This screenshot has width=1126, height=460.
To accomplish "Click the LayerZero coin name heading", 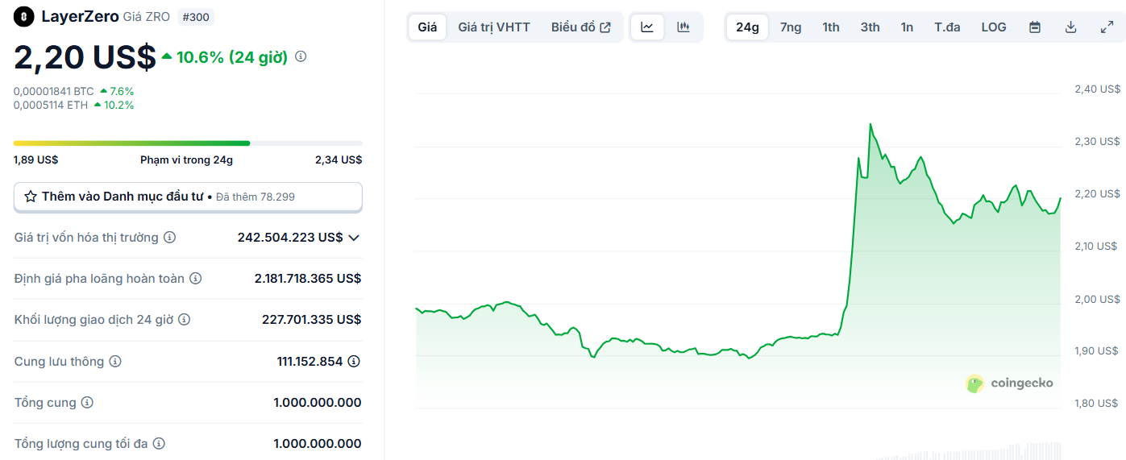I will (80, 16).
